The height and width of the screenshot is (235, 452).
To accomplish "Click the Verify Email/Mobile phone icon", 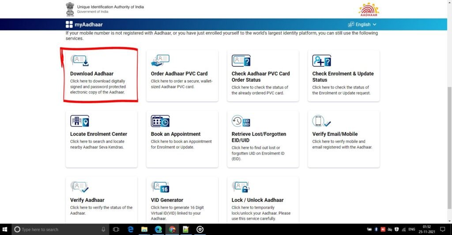I will 321,121.
